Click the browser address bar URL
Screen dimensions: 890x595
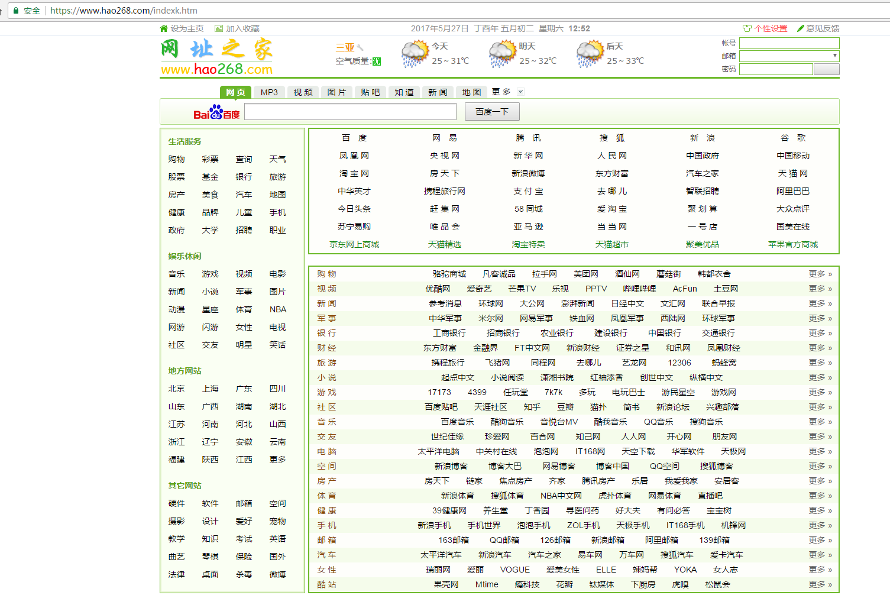[124, 11]
